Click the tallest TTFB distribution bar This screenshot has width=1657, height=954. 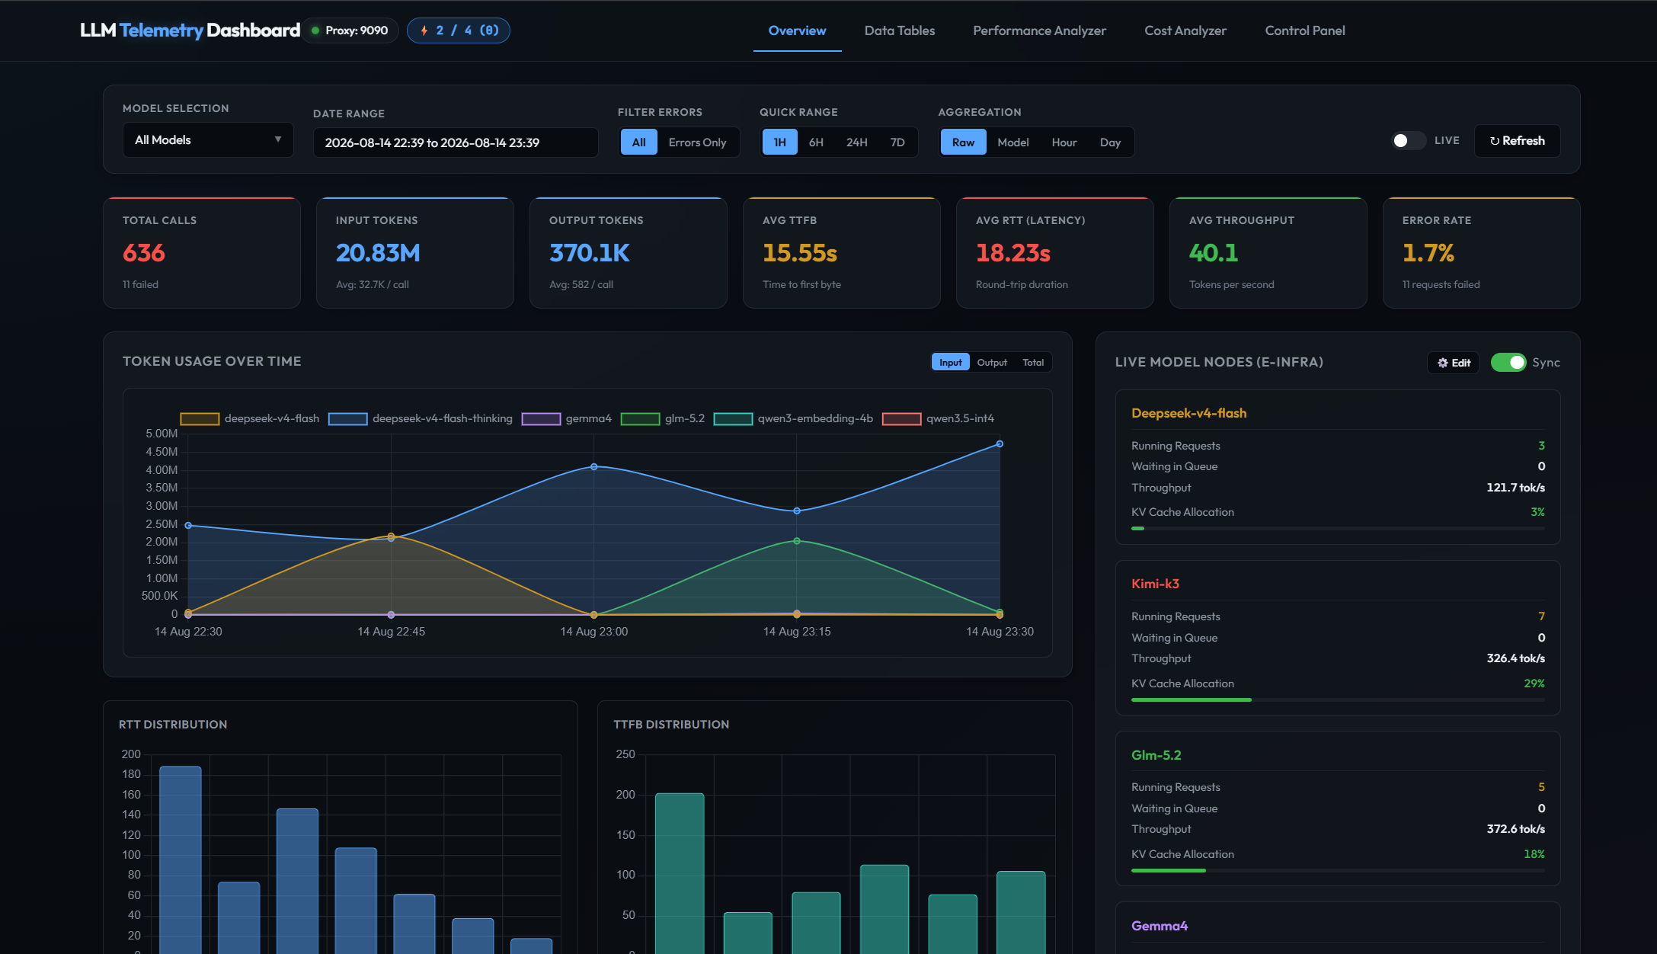point(680,873)
